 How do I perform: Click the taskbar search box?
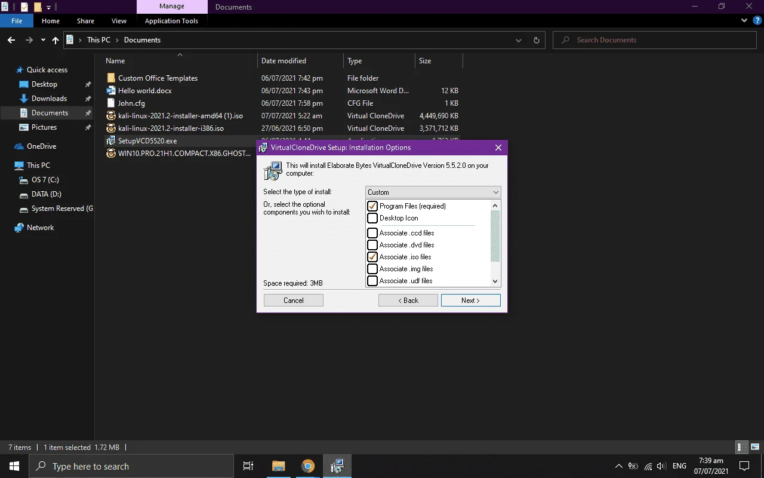click(x=131, y=466)
